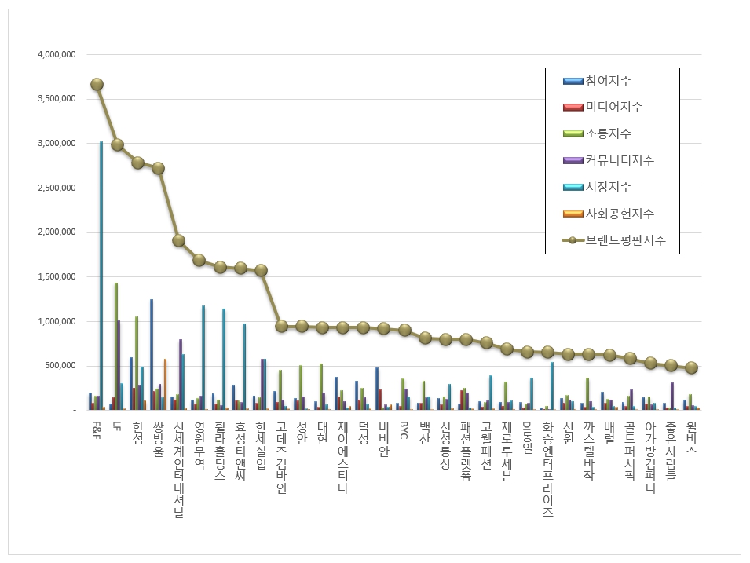Click the 덕성 x-axis label
The height and width of the screenshot is (563, 750).
click(x=364, y=433)
